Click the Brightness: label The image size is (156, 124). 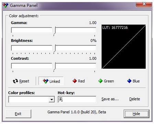pyautogui.click(x=22, y=41)
